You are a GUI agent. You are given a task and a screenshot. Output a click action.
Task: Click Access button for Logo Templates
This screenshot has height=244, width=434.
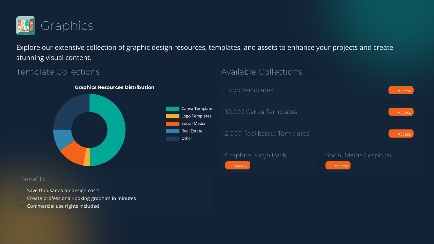click(401, 90)
